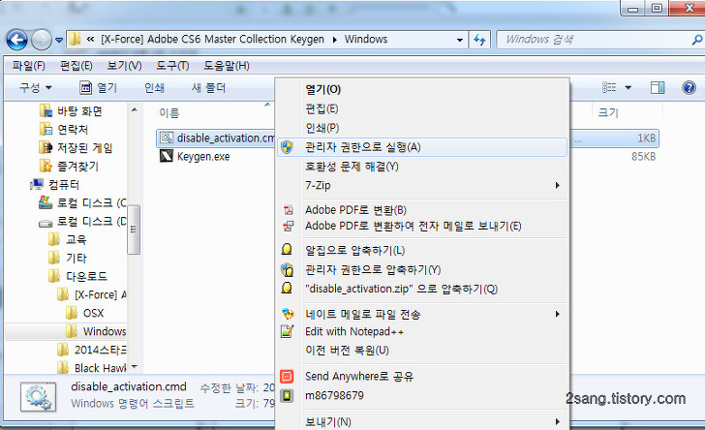Expand the address bar history dropdown
This screenshot has height=430, width=705.
[x=459, y=40]
